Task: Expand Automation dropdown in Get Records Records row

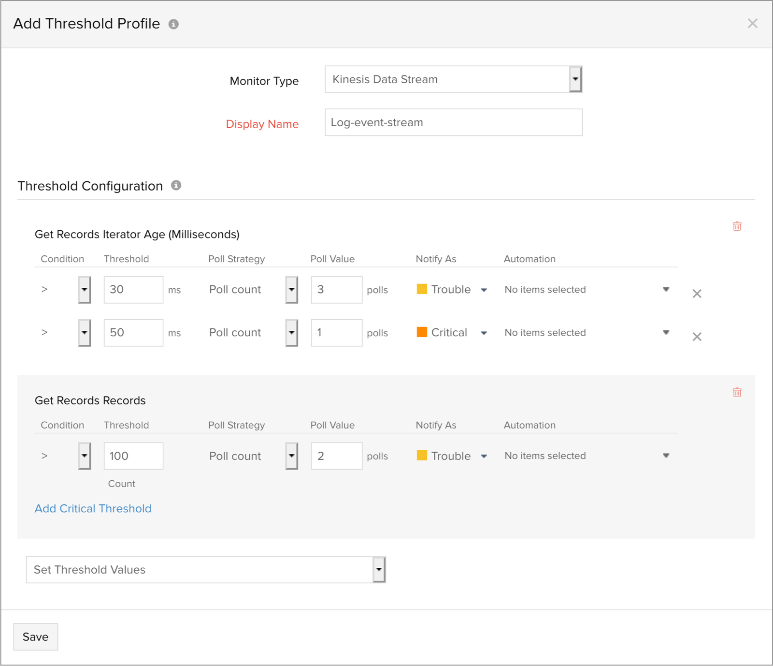Action: point(666,456)
